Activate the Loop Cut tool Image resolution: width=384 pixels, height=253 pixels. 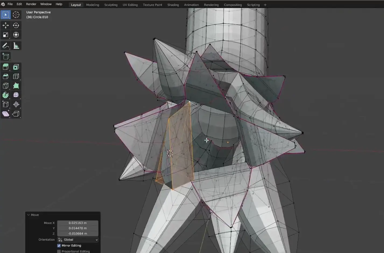tap(16, 77)
